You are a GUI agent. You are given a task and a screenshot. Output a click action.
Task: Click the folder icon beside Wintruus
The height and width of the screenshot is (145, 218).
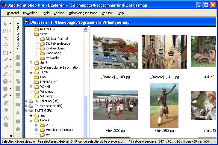[x=37, y=91]
